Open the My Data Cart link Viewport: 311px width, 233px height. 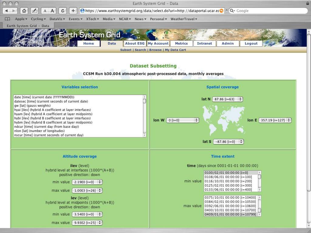(x=176, y=50)
